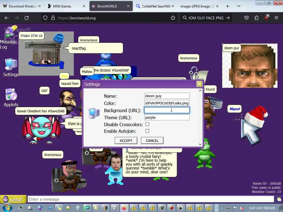This screenshot has height=212, width=283.
Task: Click the Color field ending in .png
Action: coord(167,103)
